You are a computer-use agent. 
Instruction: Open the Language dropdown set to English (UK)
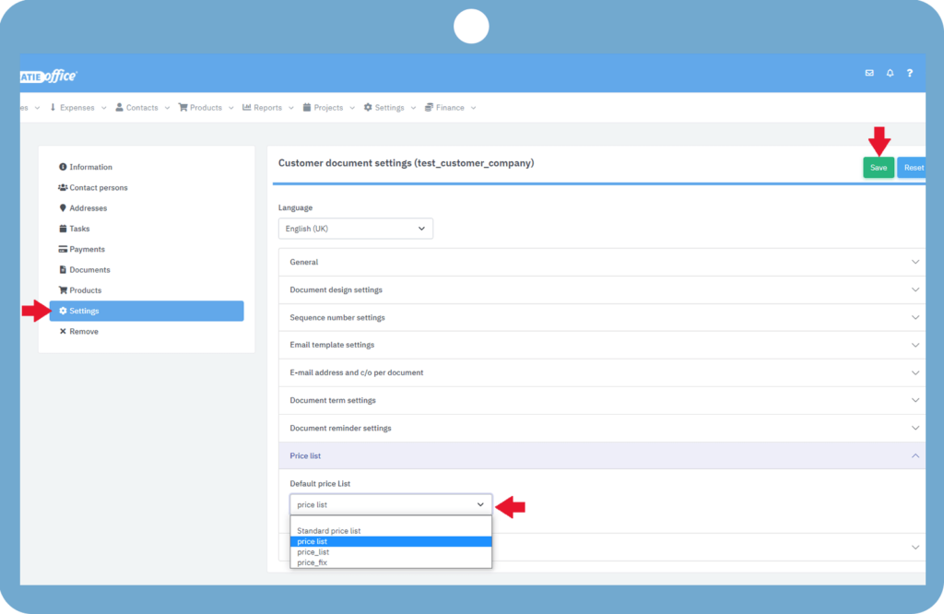(x=355, y=229)
